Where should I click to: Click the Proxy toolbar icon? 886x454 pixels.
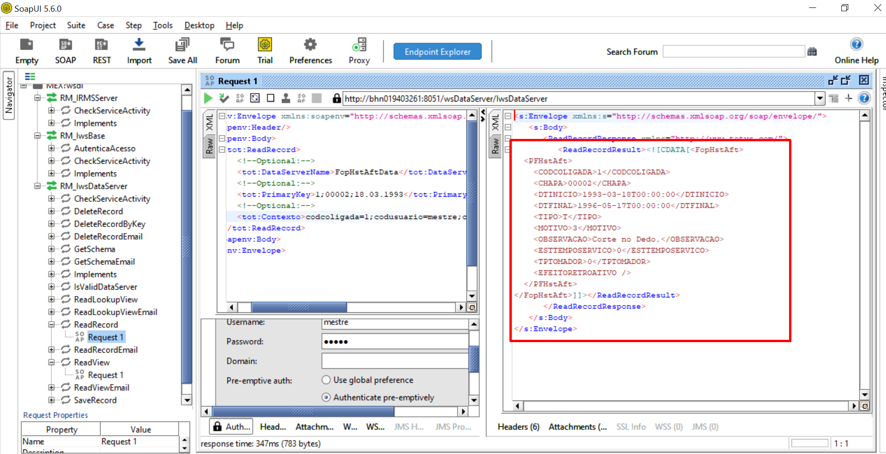coord(359,51)
